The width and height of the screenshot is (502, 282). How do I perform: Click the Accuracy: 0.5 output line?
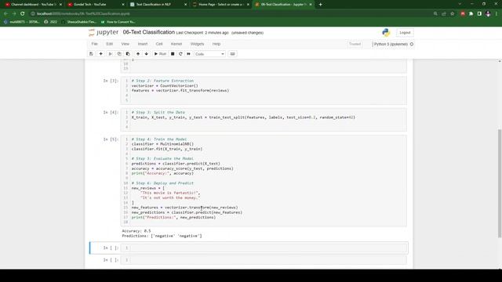136,231
